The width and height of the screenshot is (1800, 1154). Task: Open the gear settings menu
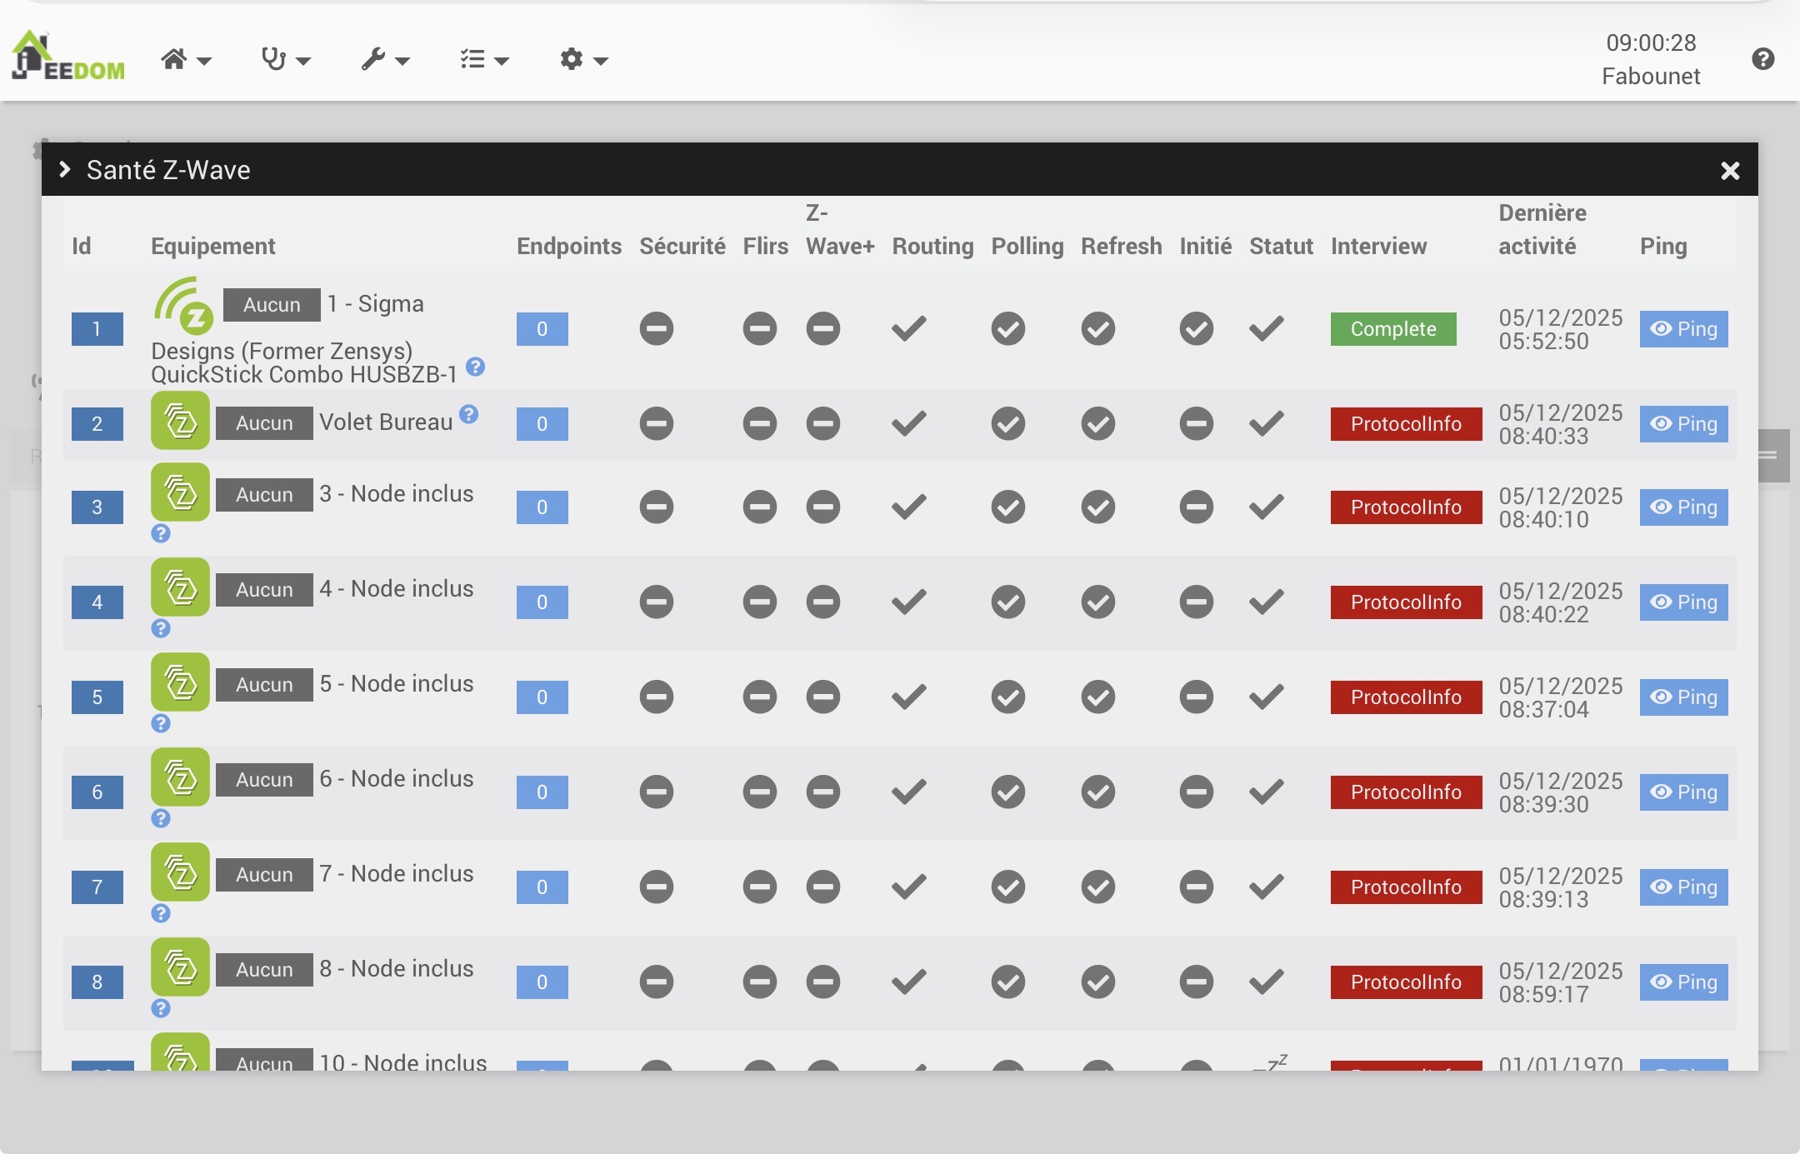coord(583,59)
